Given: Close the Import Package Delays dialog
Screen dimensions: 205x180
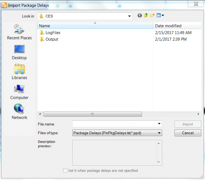Looking at the screenshot, I should click(196, 4).
